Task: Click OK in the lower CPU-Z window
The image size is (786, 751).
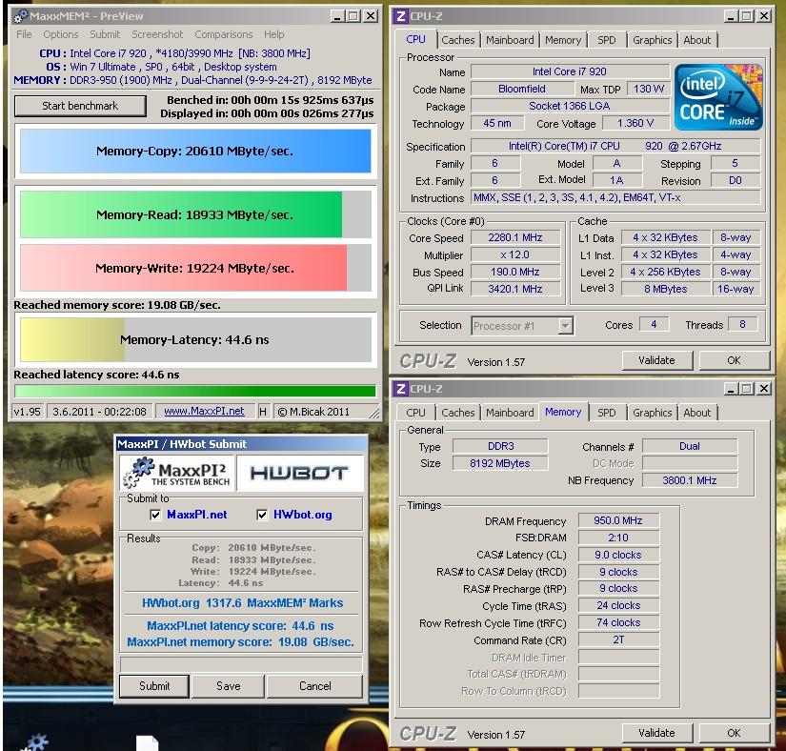Action: click(734, 733)
